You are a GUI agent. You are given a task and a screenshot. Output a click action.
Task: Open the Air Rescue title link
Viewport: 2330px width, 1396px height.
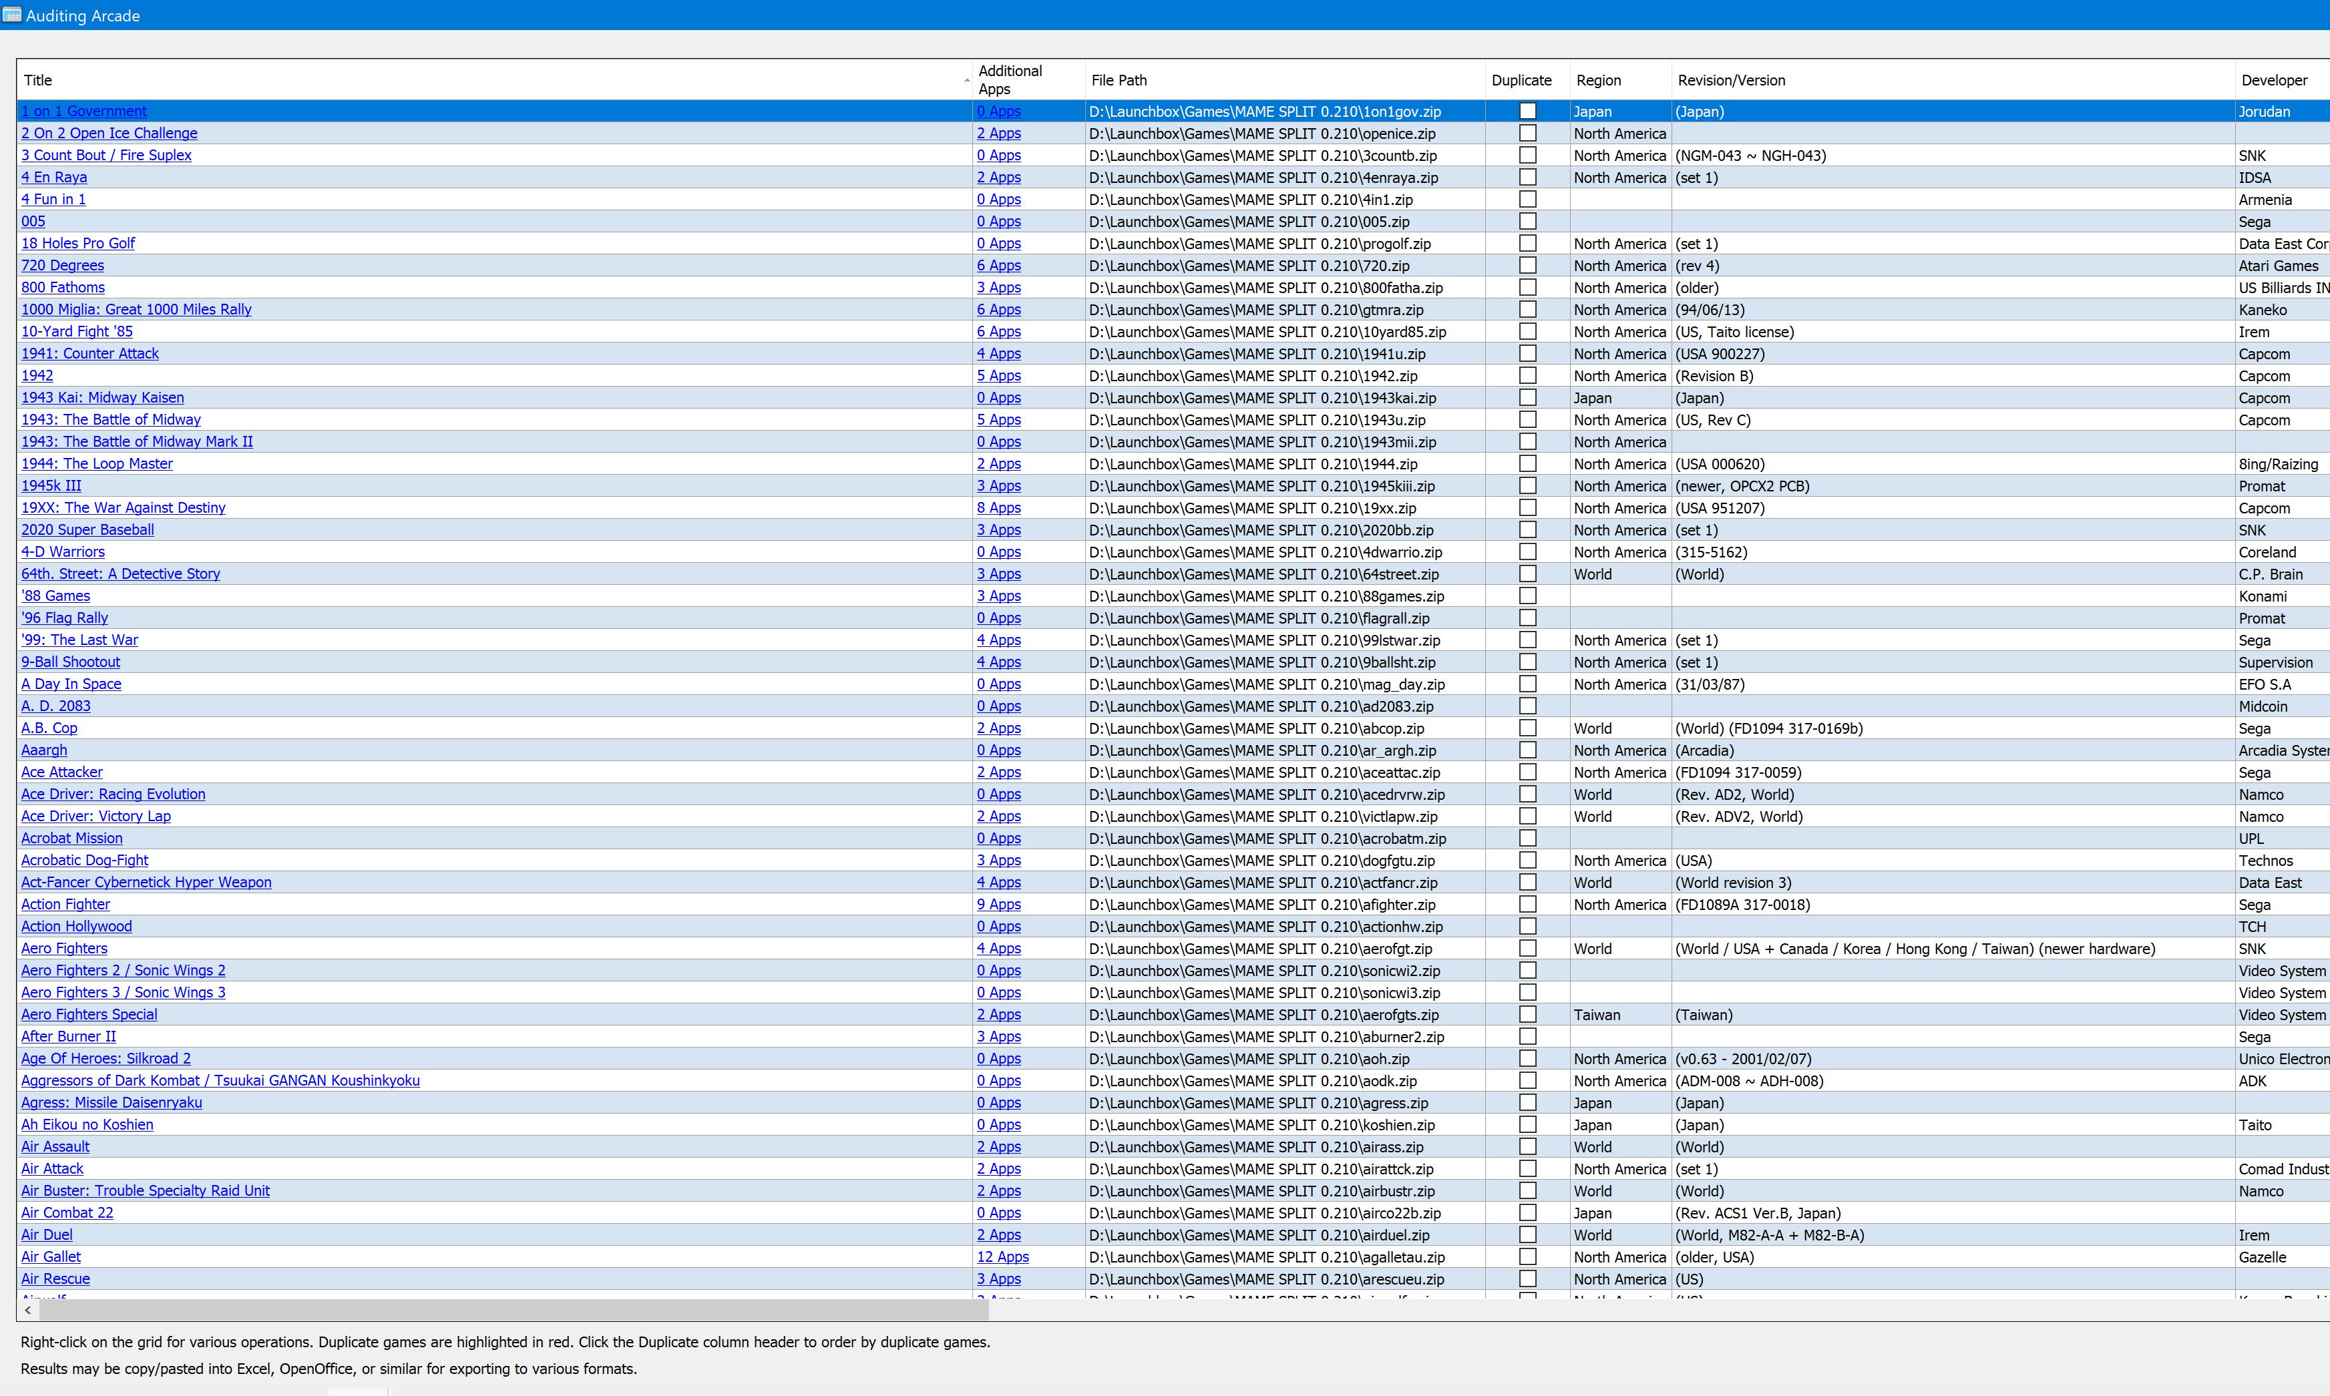tap(55, 1279)
